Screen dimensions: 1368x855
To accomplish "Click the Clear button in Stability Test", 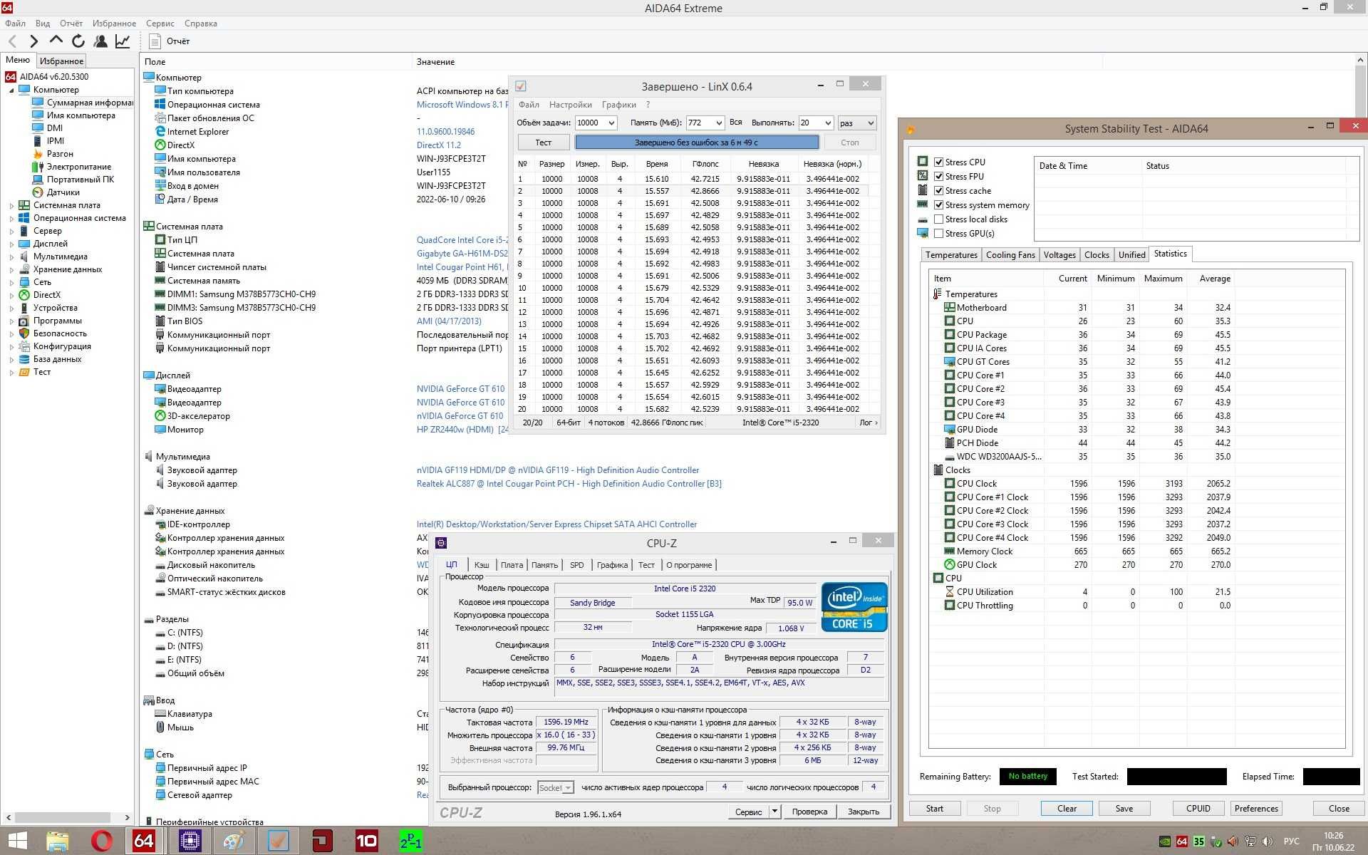I will (1067, 808).
